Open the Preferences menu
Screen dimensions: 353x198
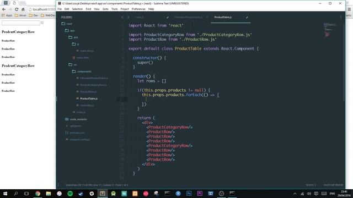tap(138, 9)
